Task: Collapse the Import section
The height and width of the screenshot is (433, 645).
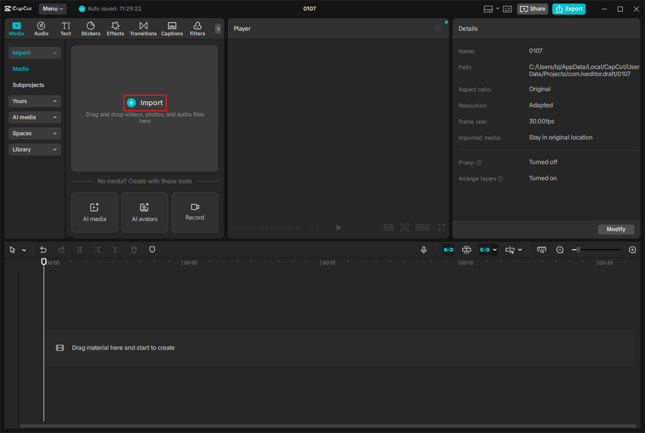Action: coord(34,52)
